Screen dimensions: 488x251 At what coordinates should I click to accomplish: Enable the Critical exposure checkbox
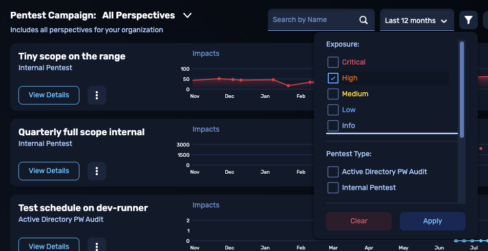click(333, 62)
